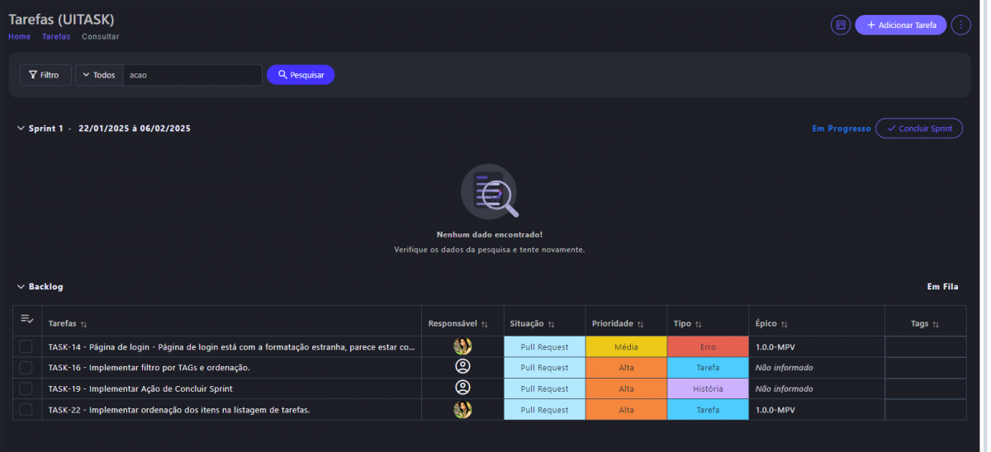This screenshot has width=991, height=452.
Task: Tick the checkbox for TASK-22
Action: click(26, 410)
